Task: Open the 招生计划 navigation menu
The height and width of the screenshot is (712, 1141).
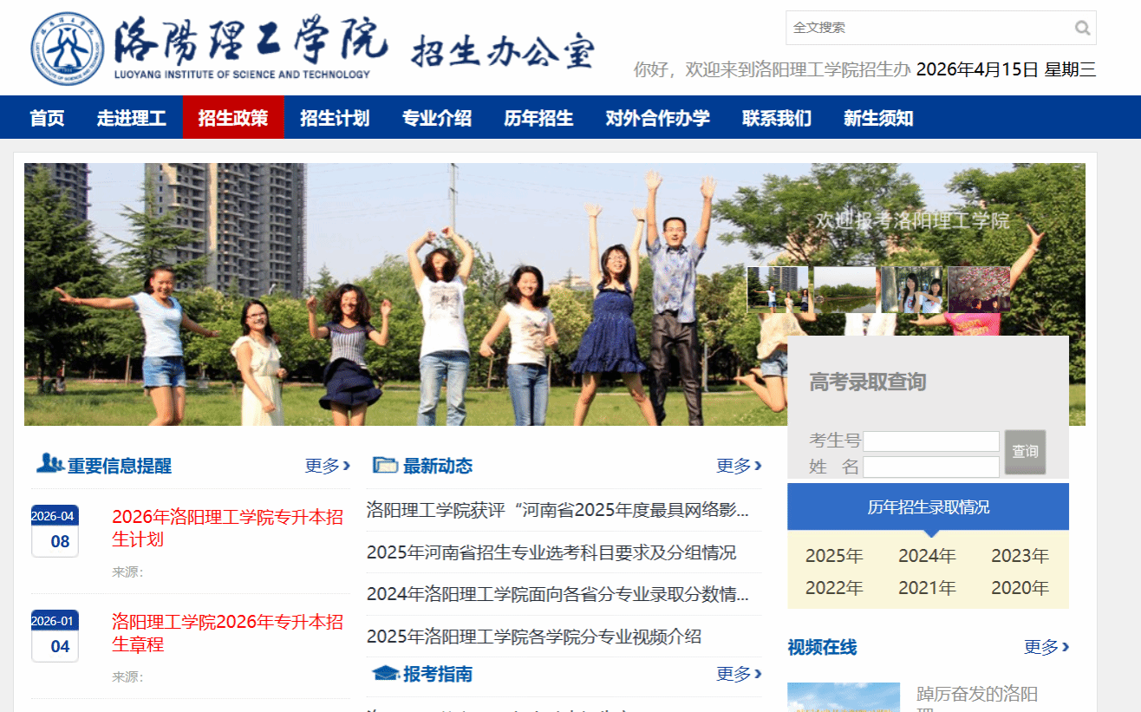Action: coord(335,118)
